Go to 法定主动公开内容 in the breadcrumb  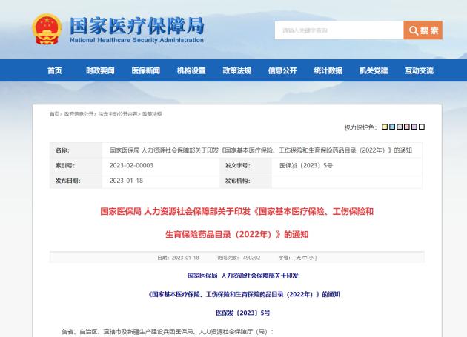coord(118,114)
